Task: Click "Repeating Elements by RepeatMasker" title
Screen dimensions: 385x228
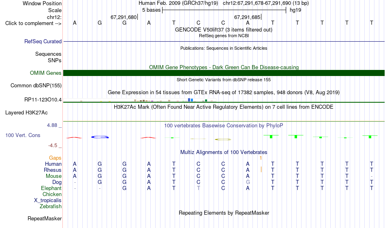Action: pyautogui.click(x=224, y=213)
